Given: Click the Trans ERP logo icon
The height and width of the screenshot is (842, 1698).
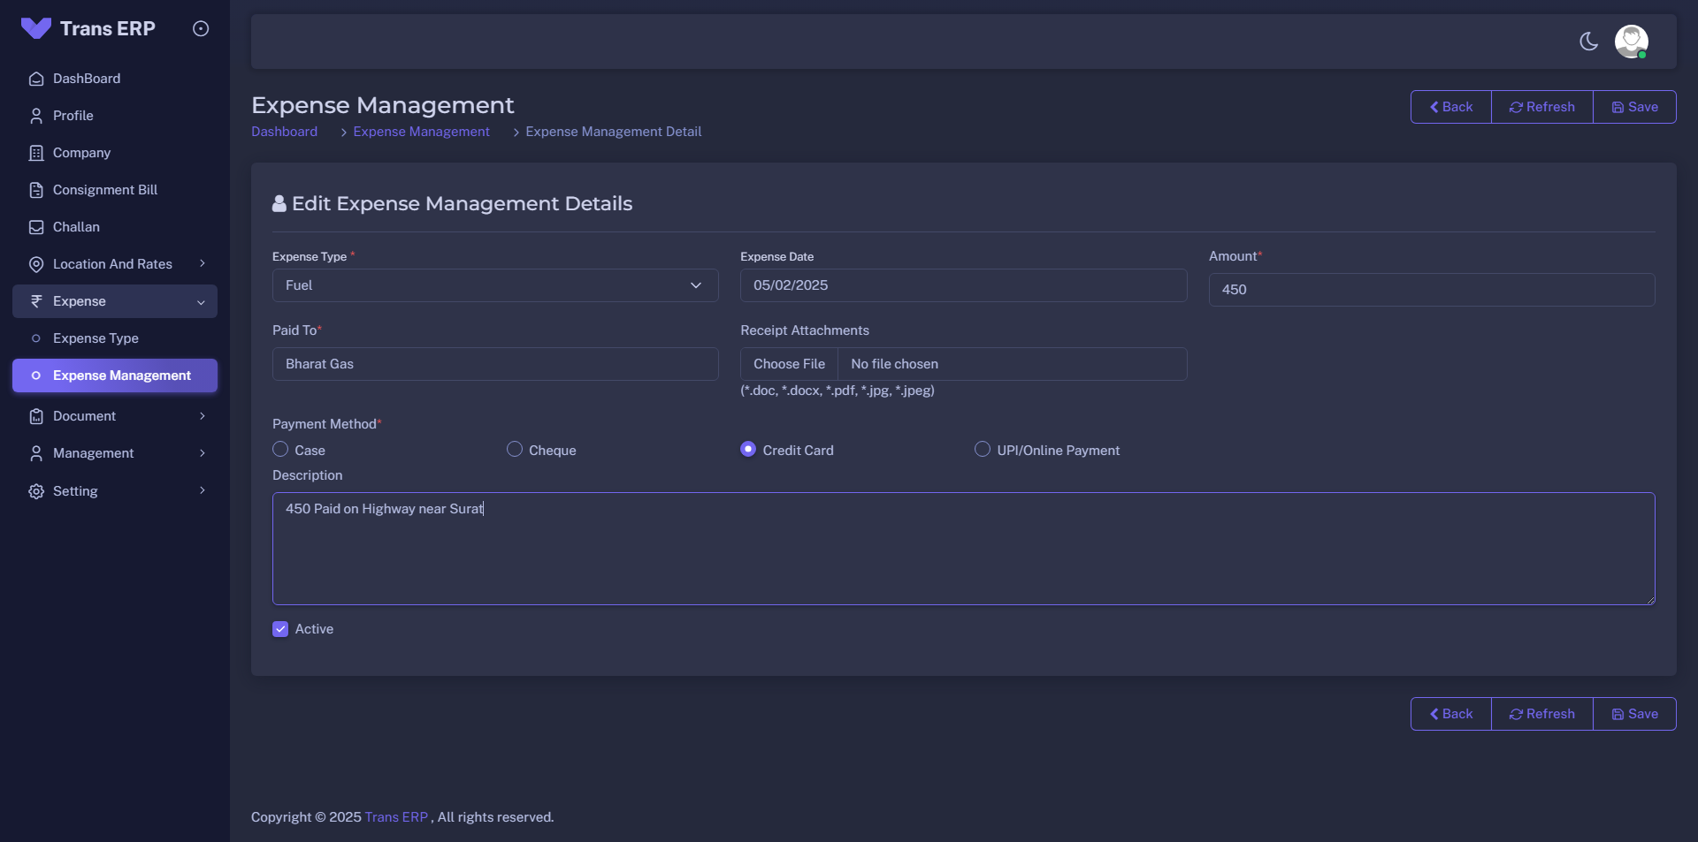Looking at the screenshot, I should (36, 28).
